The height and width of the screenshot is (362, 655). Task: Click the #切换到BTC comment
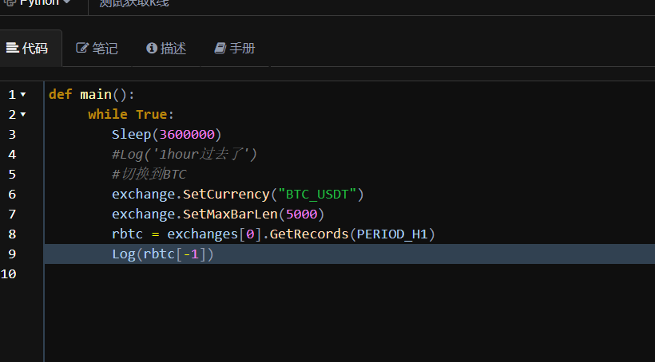coord(149,174)
